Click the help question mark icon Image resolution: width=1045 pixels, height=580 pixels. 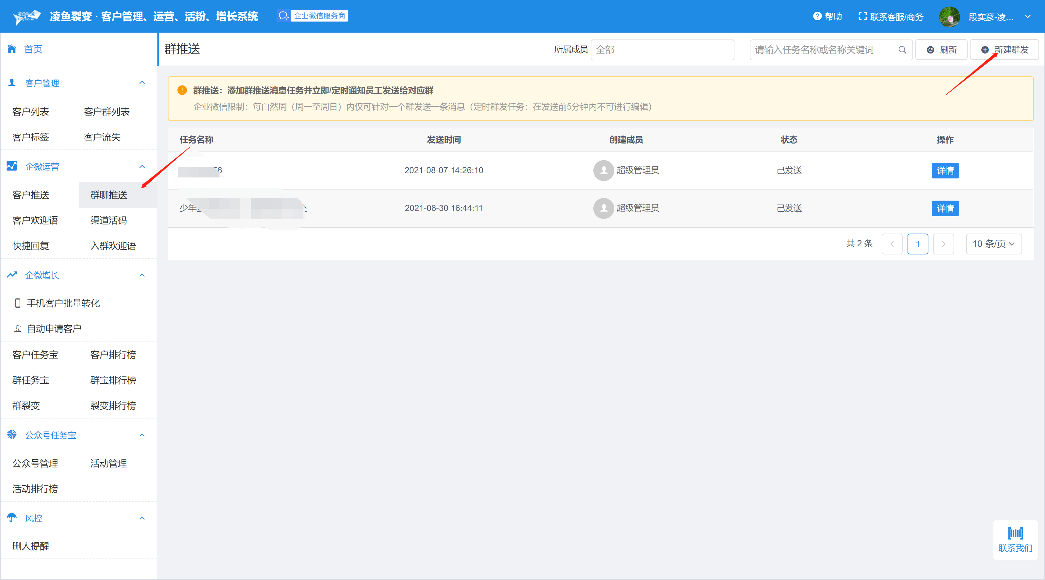(817, 16)
